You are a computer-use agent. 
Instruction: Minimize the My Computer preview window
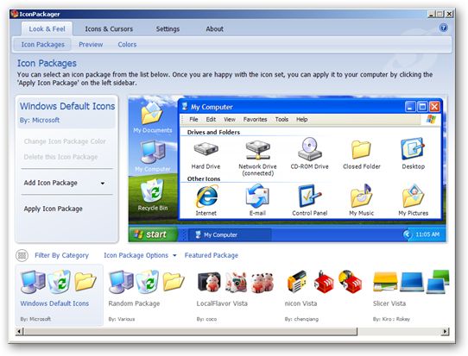[410, 106]
